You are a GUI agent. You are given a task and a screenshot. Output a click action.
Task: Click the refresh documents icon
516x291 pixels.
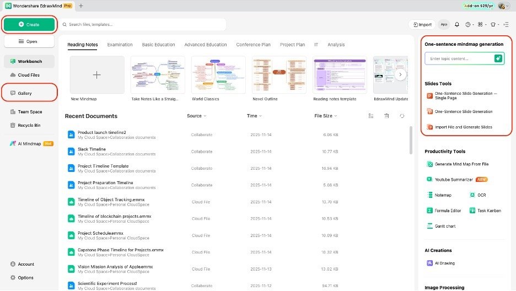402,116
